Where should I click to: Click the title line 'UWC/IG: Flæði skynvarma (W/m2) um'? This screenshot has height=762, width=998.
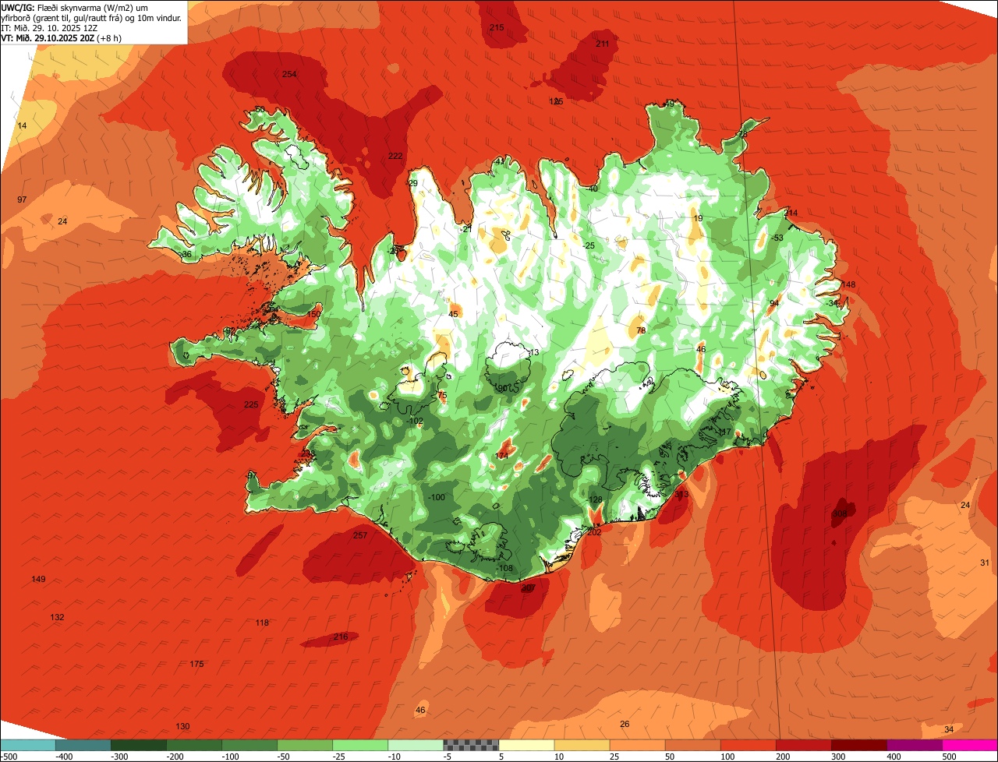(74, 7)
